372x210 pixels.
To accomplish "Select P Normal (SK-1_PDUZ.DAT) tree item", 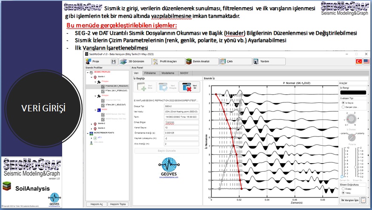I will (x=117, y=86).
